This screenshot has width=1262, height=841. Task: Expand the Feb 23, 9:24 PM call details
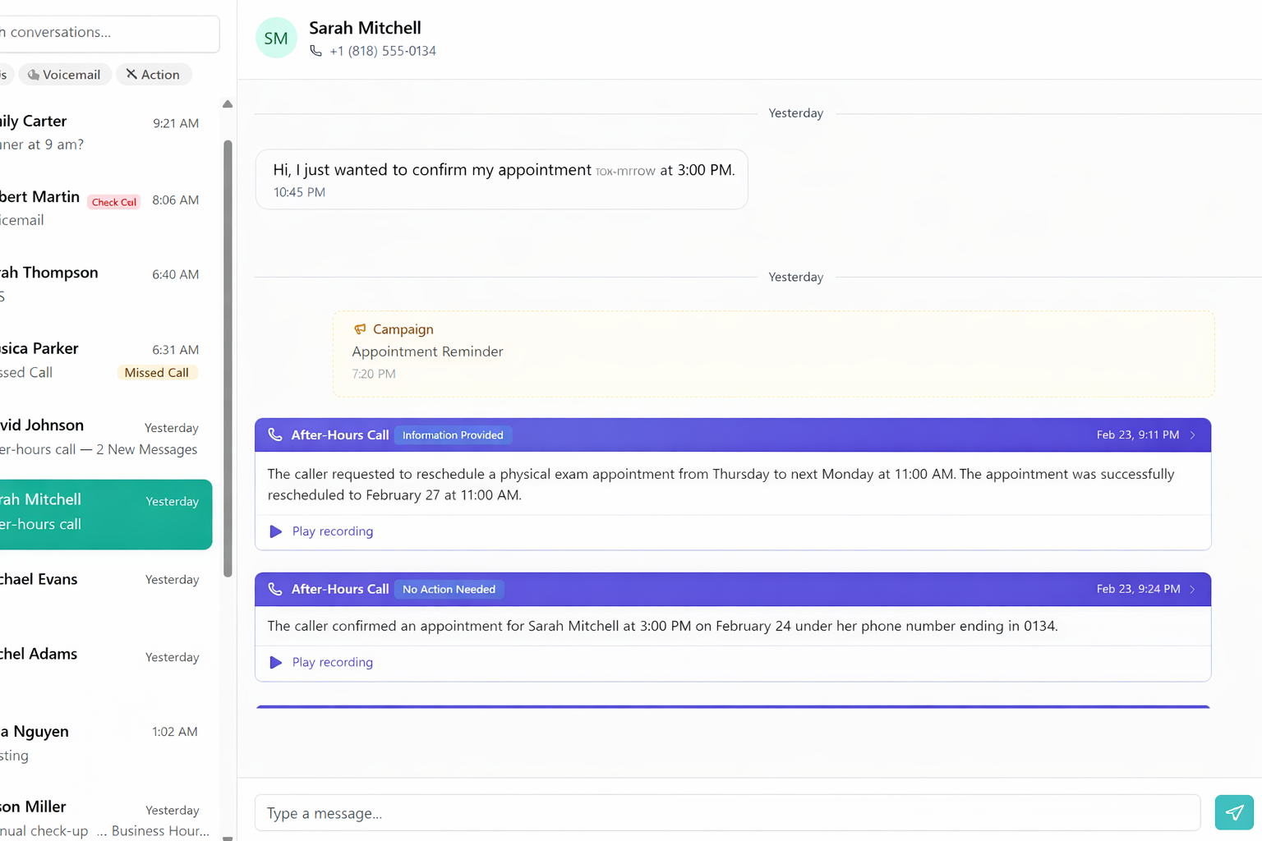(x=1193, y=589)
